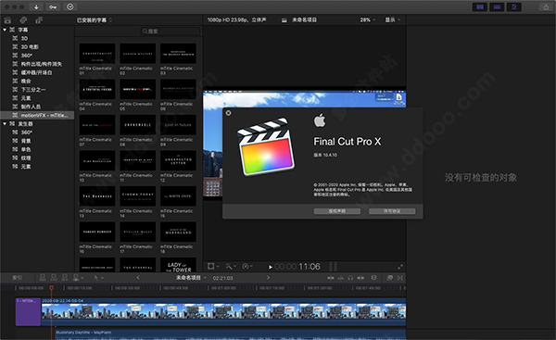The image size is (556, 340).
Task: Open the clip appearance filmstrip button
Action: (x=373, y=278)
